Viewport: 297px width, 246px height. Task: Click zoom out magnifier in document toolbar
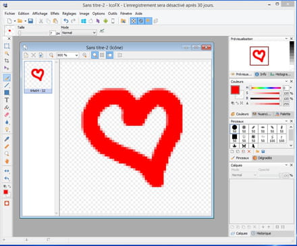pos(51,55)
